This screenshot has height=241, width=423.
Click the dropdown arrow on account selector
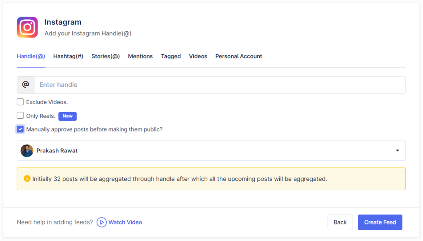pyautogui.click(x=397, y=151)
